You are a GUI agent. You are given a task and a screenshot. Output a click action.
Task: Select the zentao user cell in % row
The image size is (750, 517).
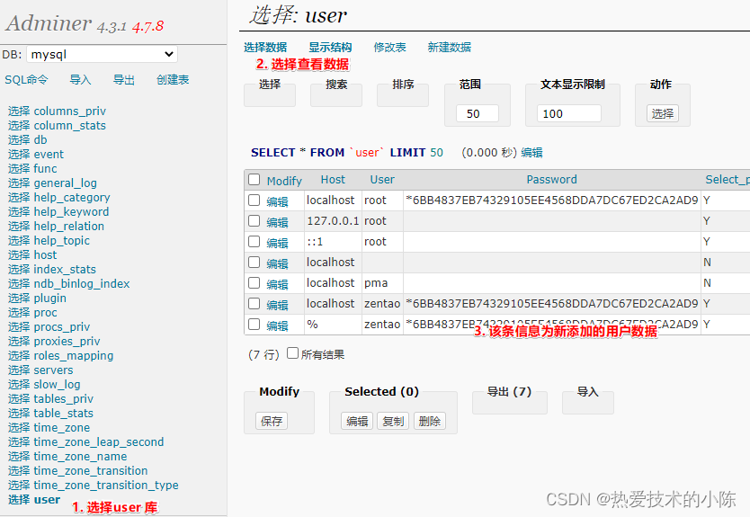(x=382, y=325)
